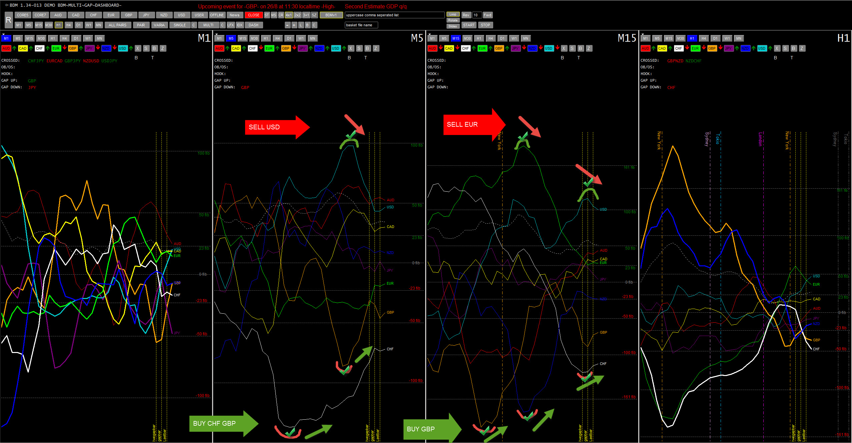Click the S button in M15 panel
The width and height of the screenshot is (852, 443).
coord(572,48)
